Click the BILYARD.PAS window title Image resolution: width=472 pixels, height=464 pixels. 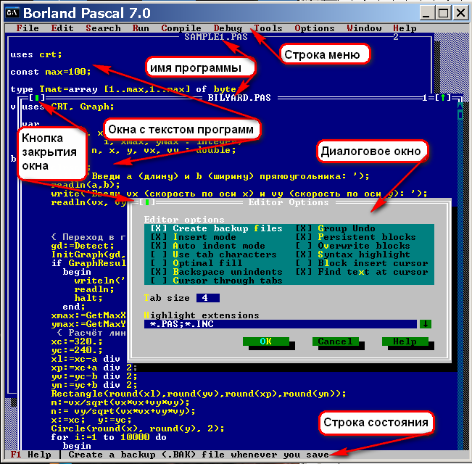point(239,98)
